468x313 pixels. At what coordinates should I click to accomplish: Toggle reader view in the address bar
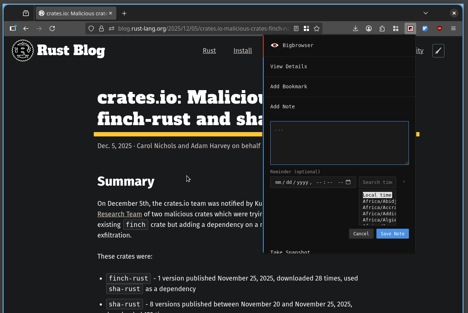[297, 28]
